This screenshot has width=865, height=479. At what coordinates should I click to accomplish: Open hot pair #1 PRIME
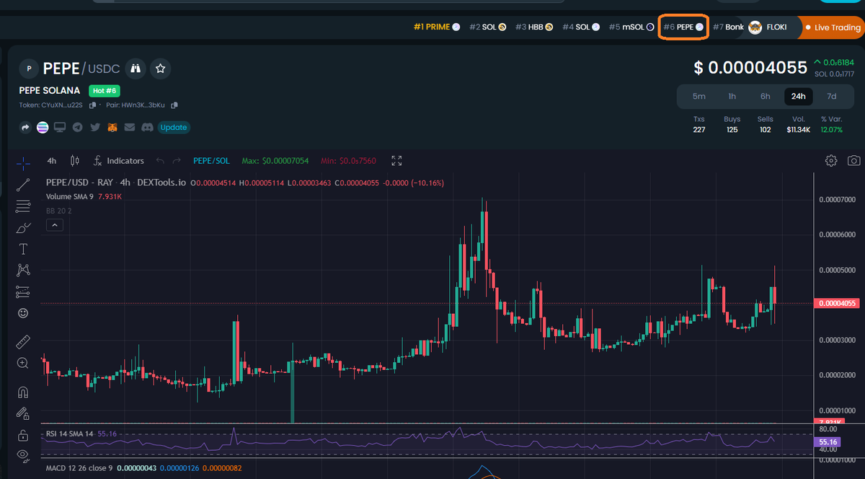point(436,27)
